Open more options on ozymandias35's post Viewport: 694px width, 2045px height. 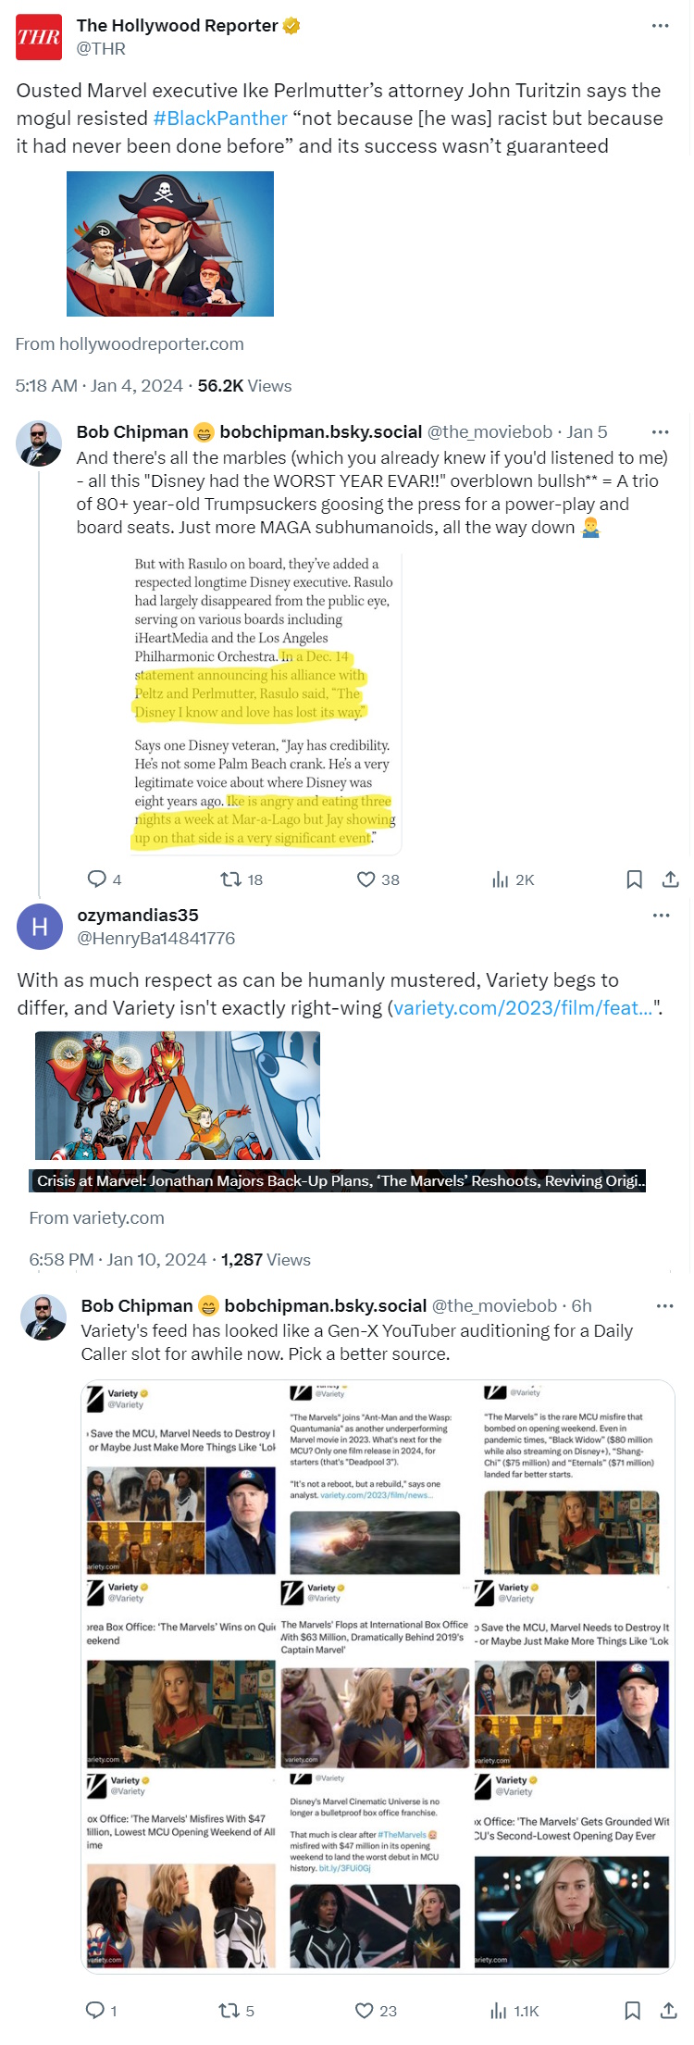661,916
